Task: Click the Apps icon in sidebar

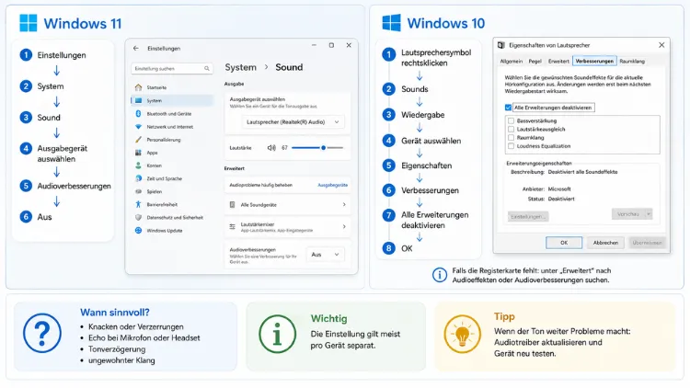Action: 138,153
